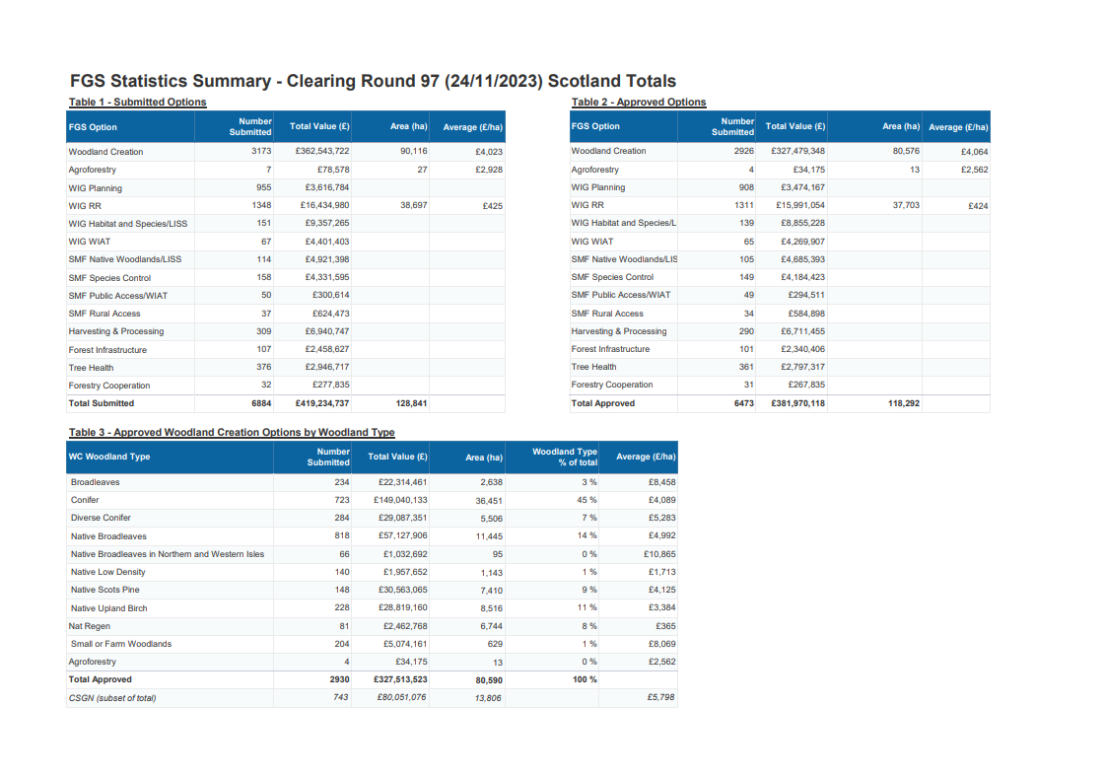
Task: Click the 'Native Upland Birch' row label
Action: click(x=109, y=608)
